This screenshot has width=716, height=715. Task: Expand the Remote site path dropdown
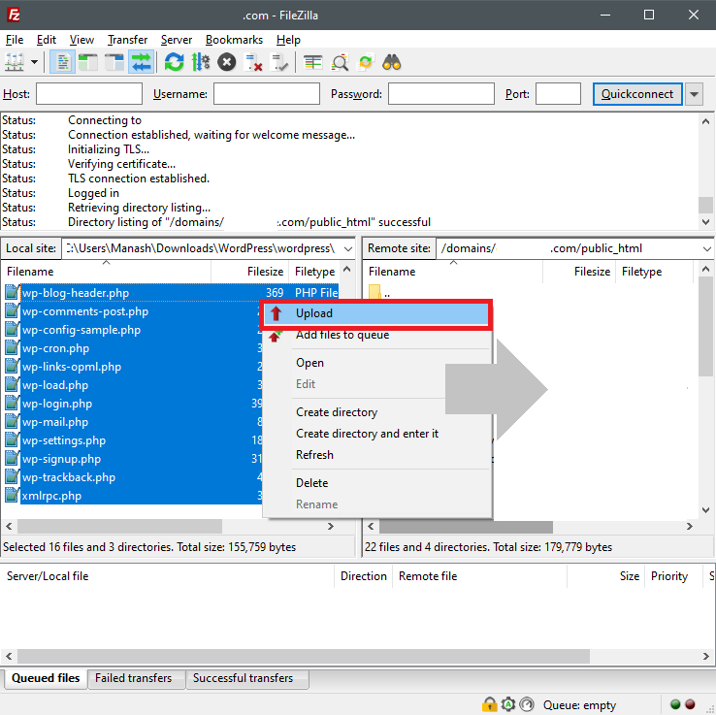click(x=707, y=248)
